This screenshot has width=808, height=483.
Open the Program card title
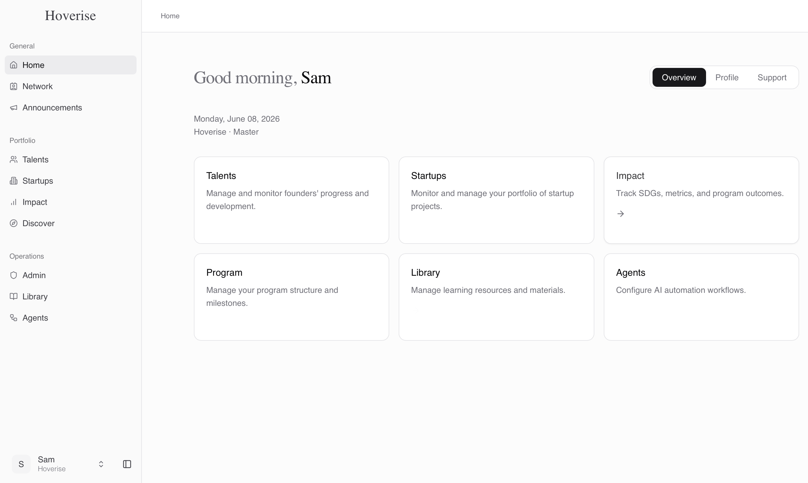point(224,273)
